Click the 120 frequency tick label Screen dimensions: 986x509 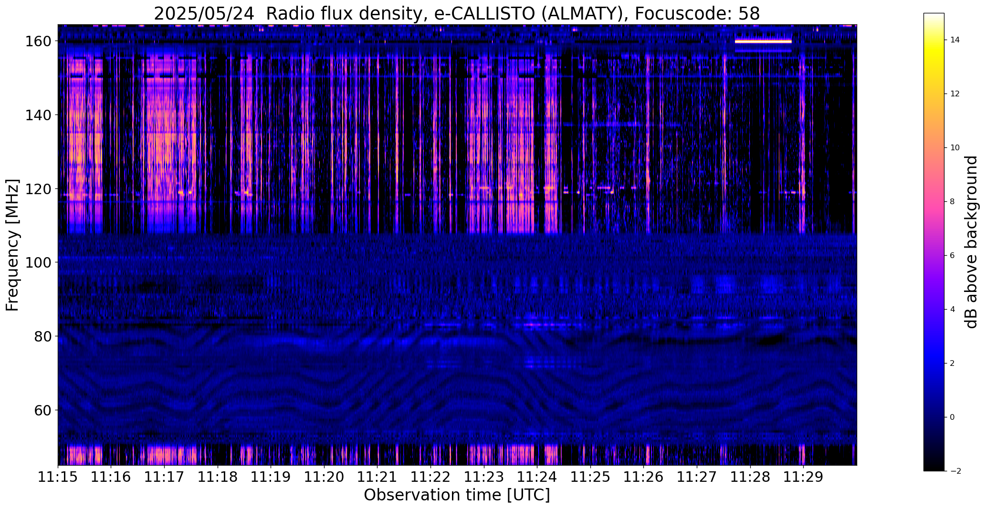[38, 189]
